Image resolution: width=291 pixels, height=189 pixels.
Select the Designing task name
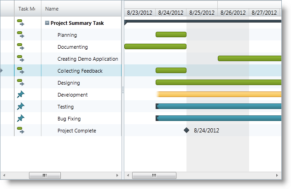(69, 83)
